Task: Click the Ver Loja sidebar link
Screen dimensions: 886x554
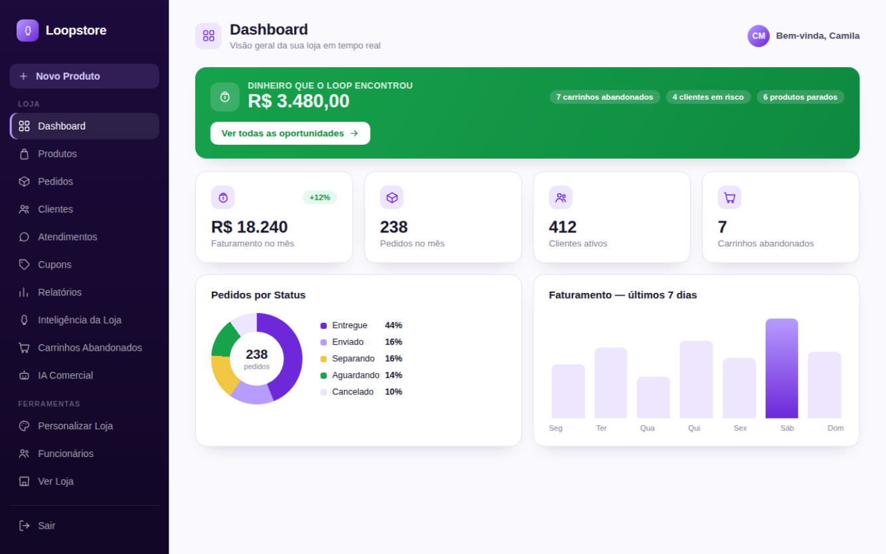Action: tap(84, 482)
